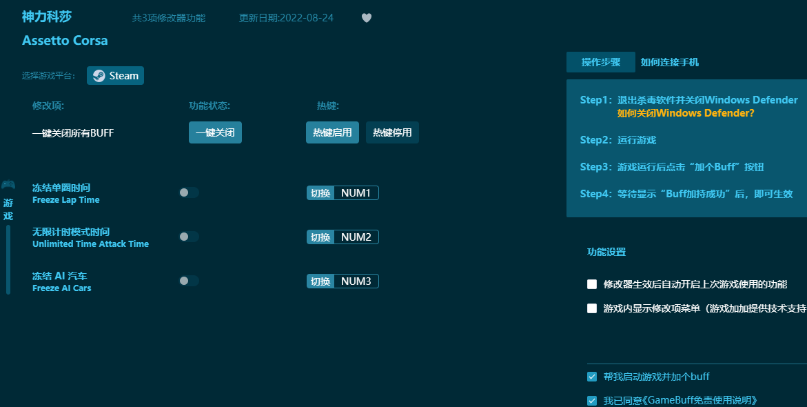Toggle Freeze Lap Time switch
Image resolution: width=807 pixels, height=407 pixels.
click(188, 192)
